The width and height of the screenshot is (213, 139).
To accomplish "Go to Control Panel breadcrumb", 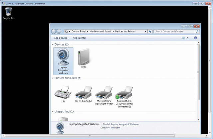I will click(x=79, y=31).
